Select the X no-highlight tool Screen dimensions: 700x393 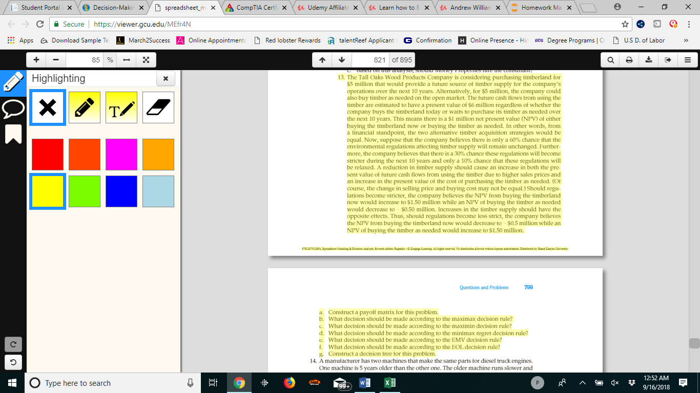click(48, 107)
